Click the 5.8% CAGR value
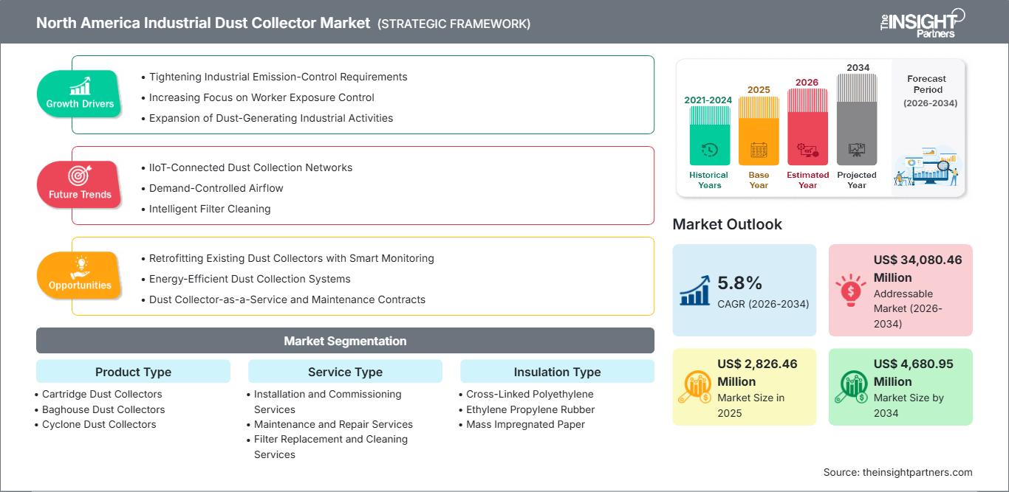The width and height of the screenshot is (1009, 492). coord(740,283)
